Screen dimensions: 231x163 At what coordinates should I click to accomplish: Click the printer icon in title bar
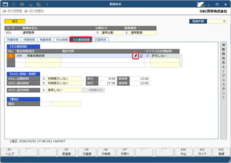(22, 5)
